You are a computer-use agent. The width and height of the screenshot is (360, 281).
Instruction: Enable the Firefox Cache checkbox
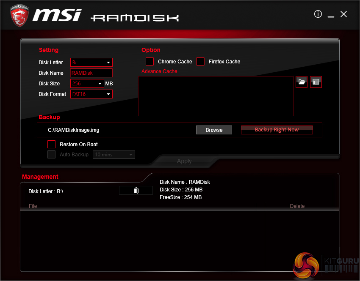point(200,61)
